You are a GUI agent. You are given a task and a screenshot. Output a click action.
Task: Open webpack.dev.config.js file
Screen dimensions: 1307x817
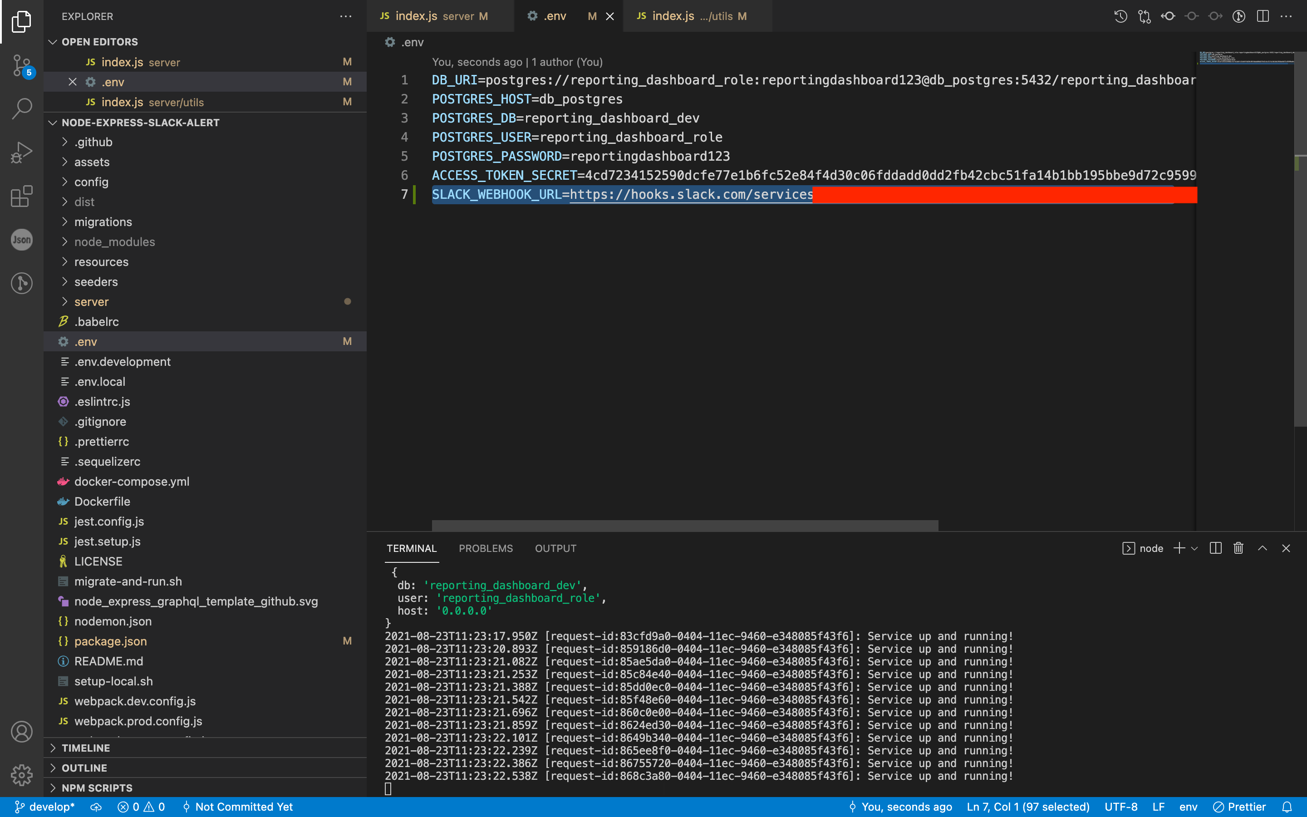pos(205,701)
